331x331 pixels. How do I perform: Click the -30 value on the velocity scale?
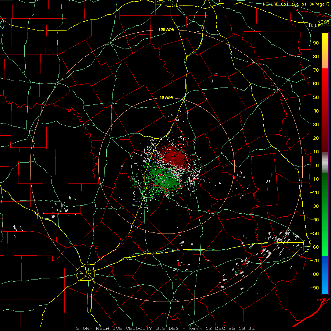314,206
